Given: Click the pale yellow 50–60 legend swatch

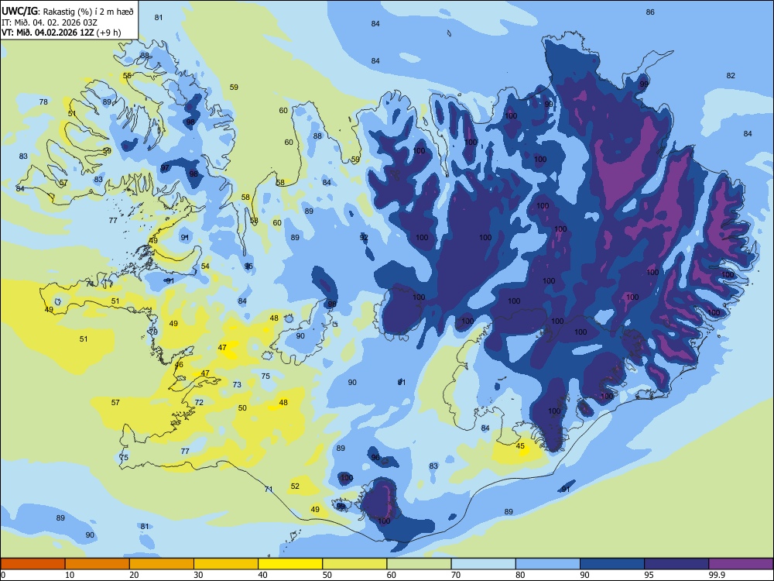Looking at the screenshot, I should pos(354,564).
